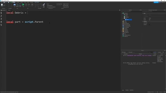The image size is (166, 93).
Task: Toggle the Archivable checkbox
Action: pos(149,23)
